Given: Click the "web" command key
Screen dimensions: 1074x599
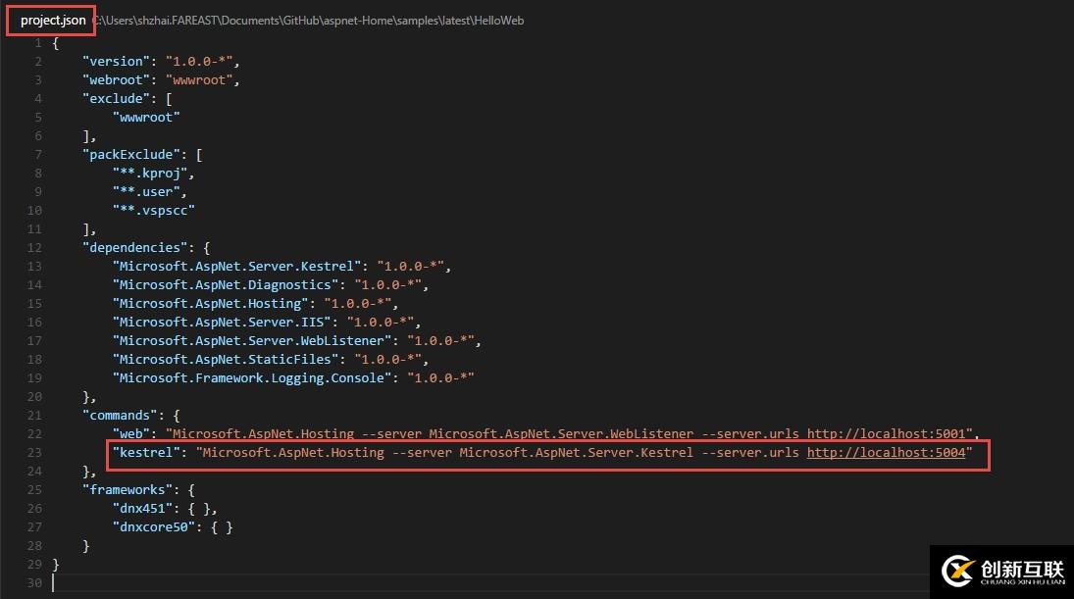Looking at the screenshot, I should click(130, 434).
